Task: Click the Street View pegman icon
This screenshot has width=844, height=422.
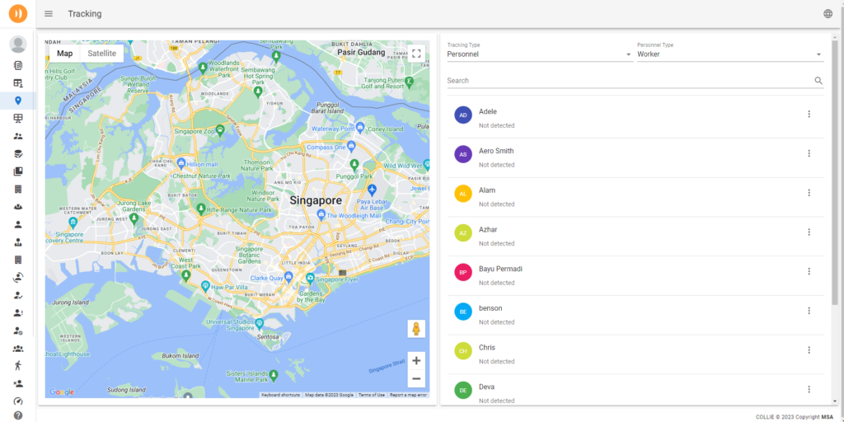Action: point(416,329)
